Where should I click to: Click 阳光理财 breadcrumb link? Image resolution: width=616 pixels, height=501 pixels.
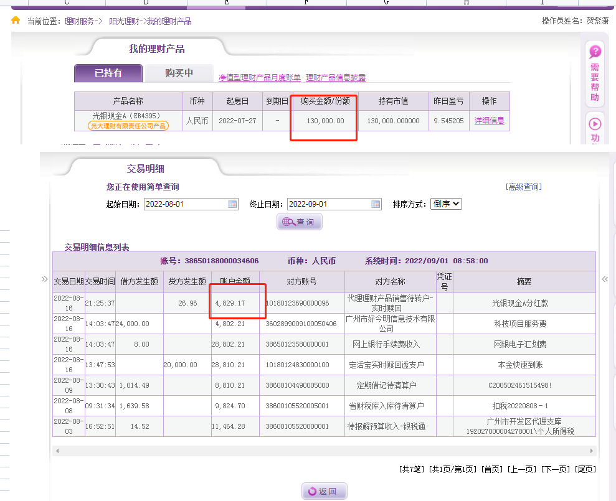click(x=125, y=21)
